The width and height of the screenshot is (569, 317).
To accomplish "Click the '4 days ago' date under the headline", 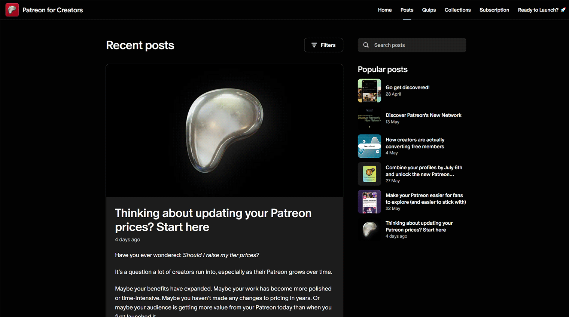I will [x=127, y=240].
